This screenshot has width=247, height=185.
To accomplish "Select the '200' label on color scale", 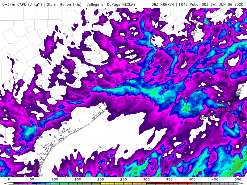I will coord(101,179).
